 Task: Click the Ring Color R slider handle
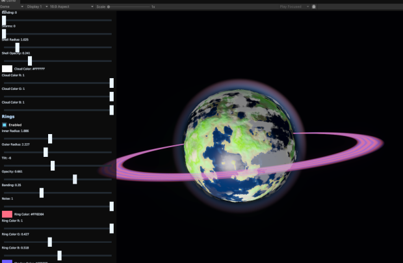point(112,228)
